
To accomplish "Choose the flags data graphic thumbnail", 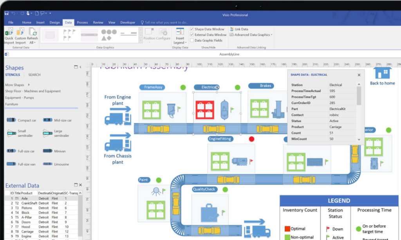I will click(69, 35).
